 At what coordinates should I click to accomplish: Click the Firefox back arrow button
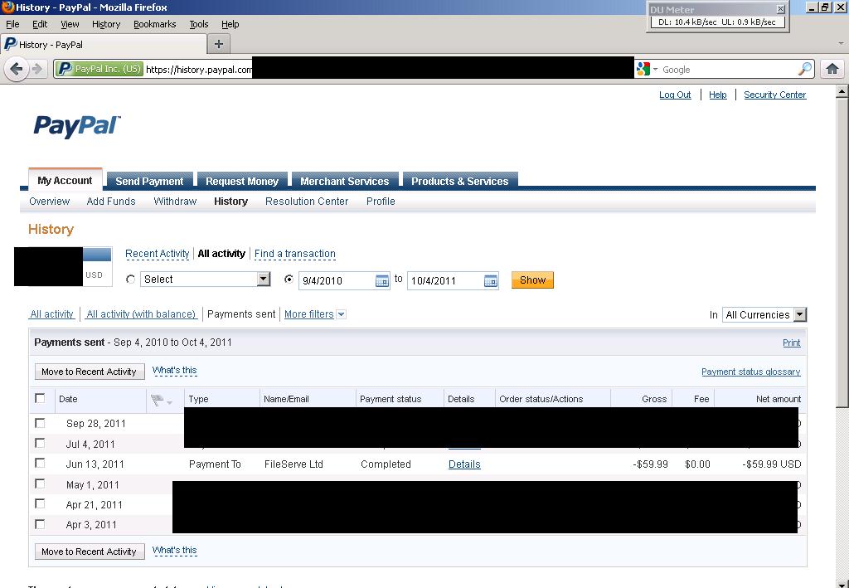(x=17, y=69)
